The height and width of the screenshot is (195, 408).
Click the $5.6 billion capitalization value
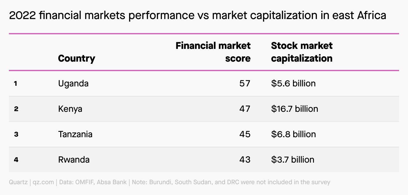point(294,84)
